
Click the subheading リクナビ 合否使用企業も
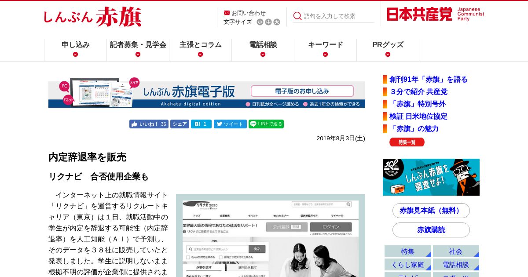coord(99,177)
